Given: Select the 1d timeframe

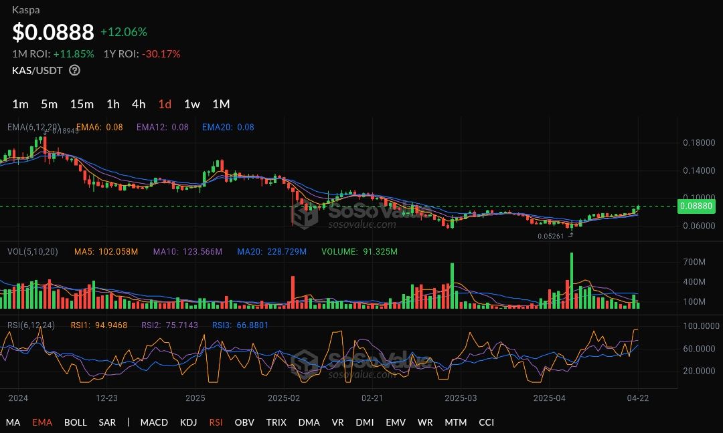Looking at the screenshot, I should 165,104.
